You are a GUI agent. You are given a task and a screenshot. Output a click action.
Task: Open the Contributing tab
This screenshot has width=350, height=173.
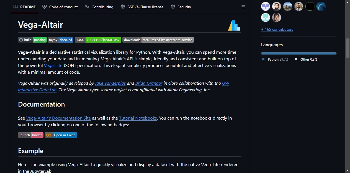click(x=99, y=7)
